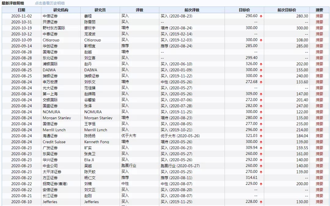Click researcher name 张良卫
Viewport: 330px width, 206px height.
[x=90, y=154]
